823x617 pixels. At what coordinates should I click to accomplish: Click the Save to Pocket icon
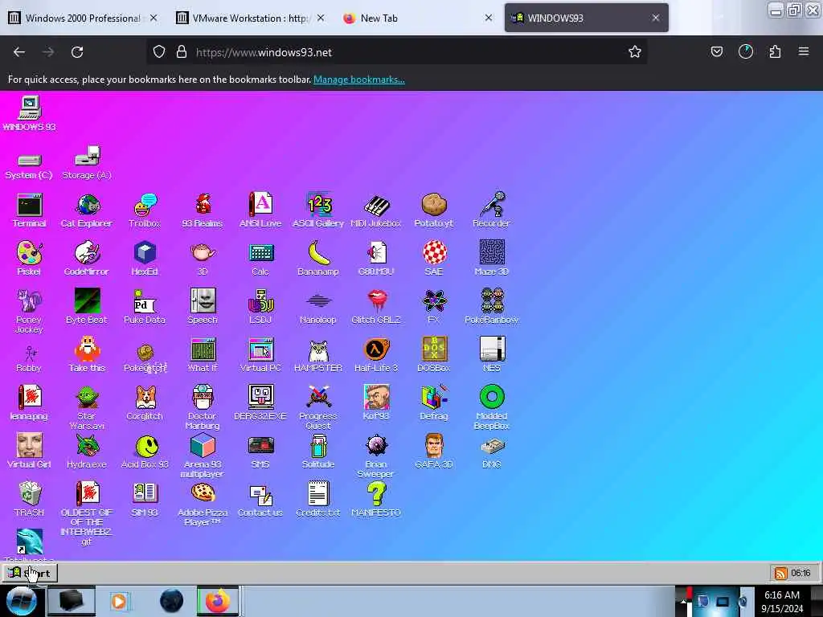[716, 51]
